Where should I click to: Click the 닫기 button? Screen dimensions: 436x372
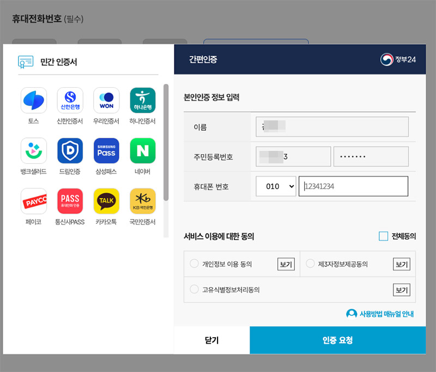click(212, 340)
